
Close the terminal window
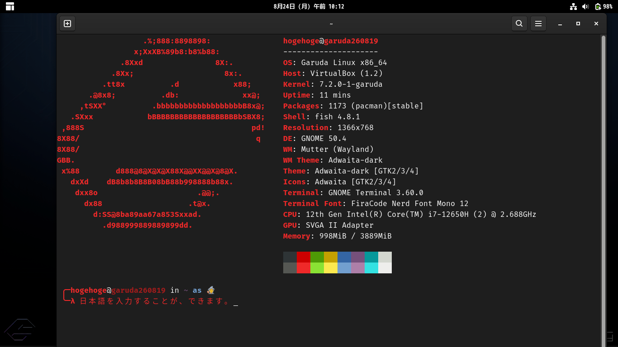pyautogui.click(x=596, y=23)
